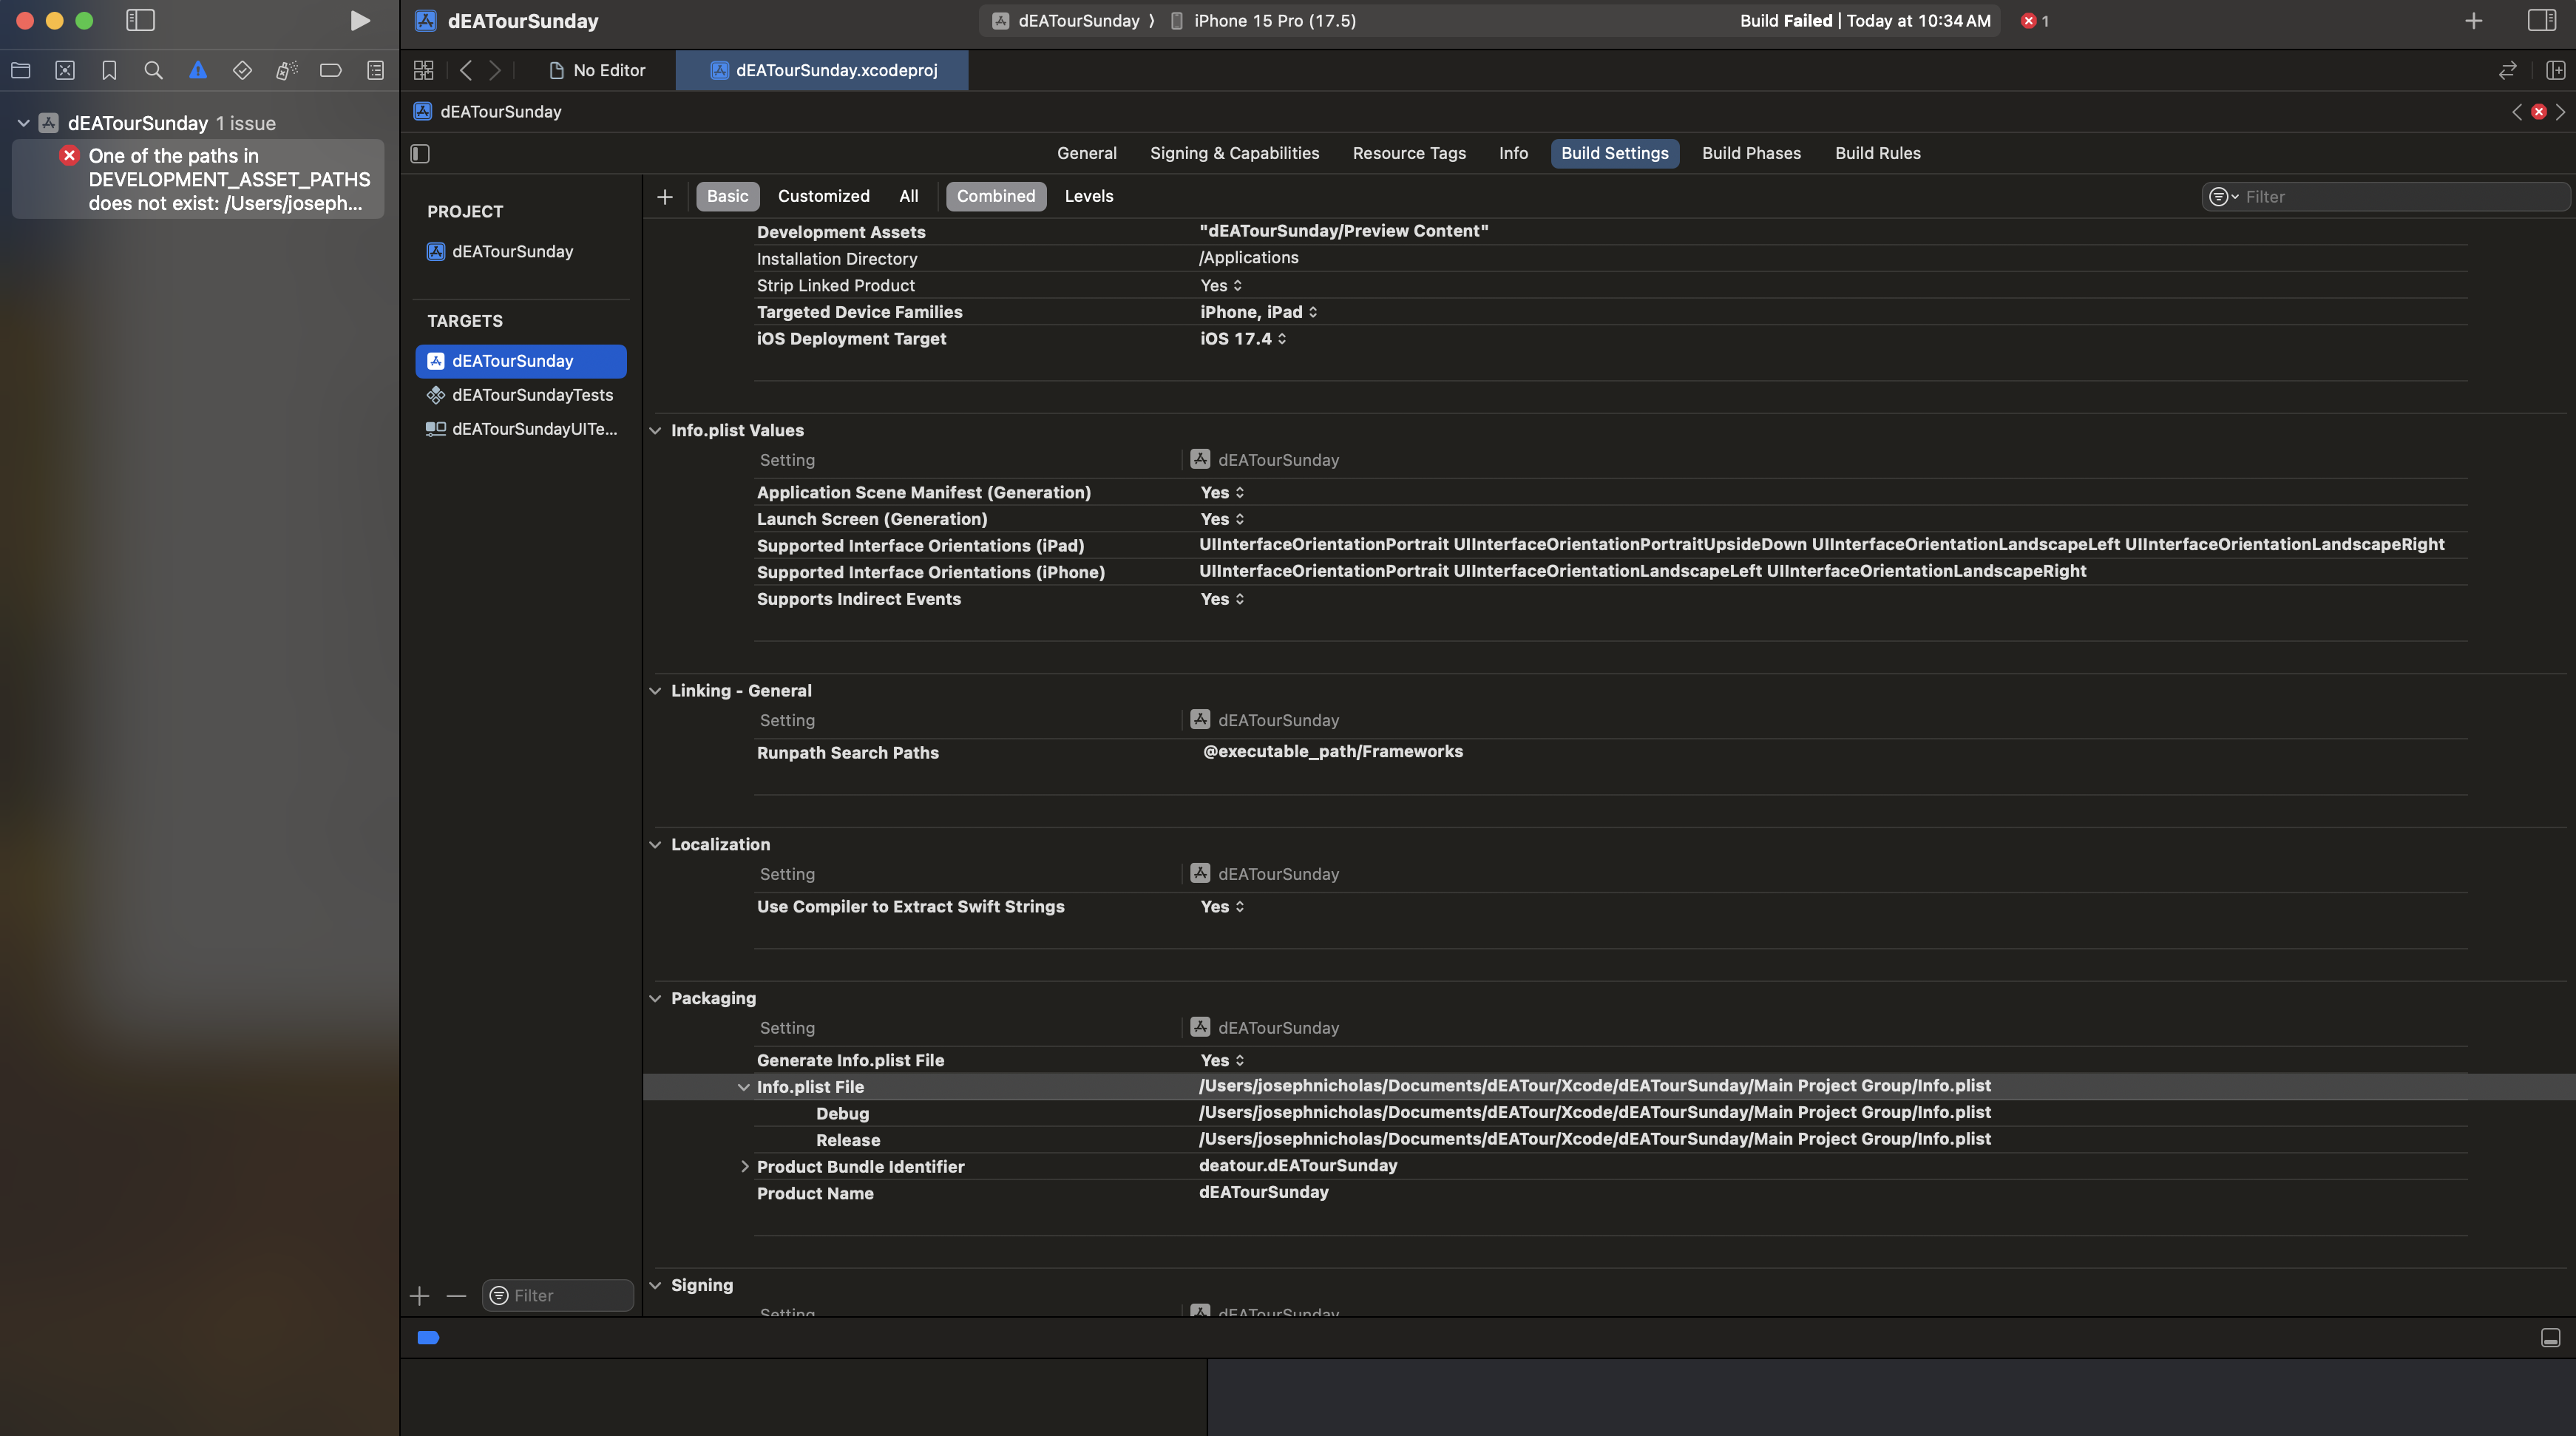Image resolution: width=2576 pixels, height=1436 pixels.
Task: Toggle the inspectors panel on the right
Action: [2541, 21]
